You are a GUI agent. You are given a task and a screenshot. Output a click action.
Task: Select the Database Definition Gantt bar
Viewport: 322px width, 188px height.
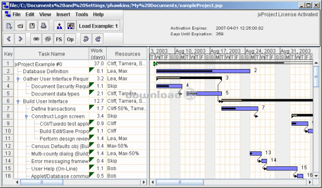pos(203,71)
